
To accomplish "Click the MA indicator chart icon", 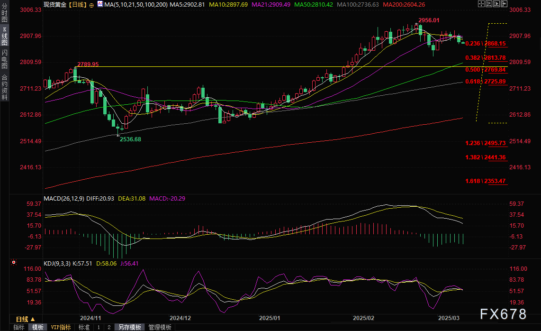I will [x=99, y=4].
